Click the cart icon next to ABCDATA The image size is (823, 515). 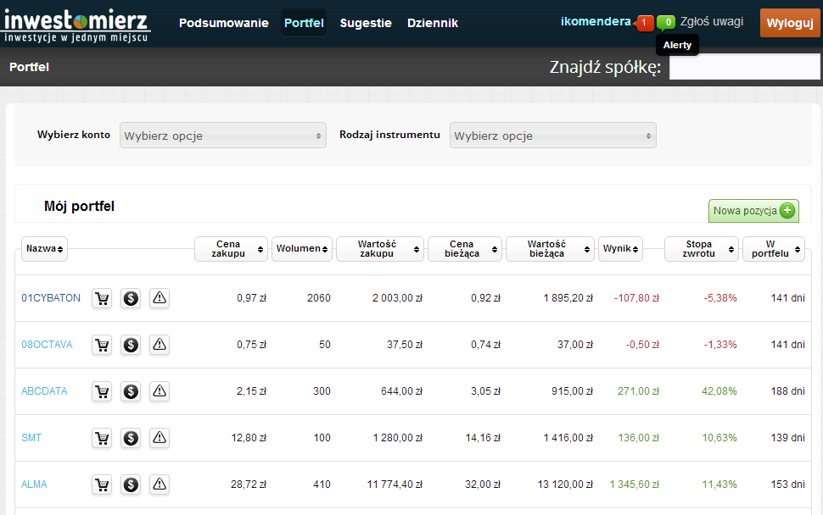102,391
